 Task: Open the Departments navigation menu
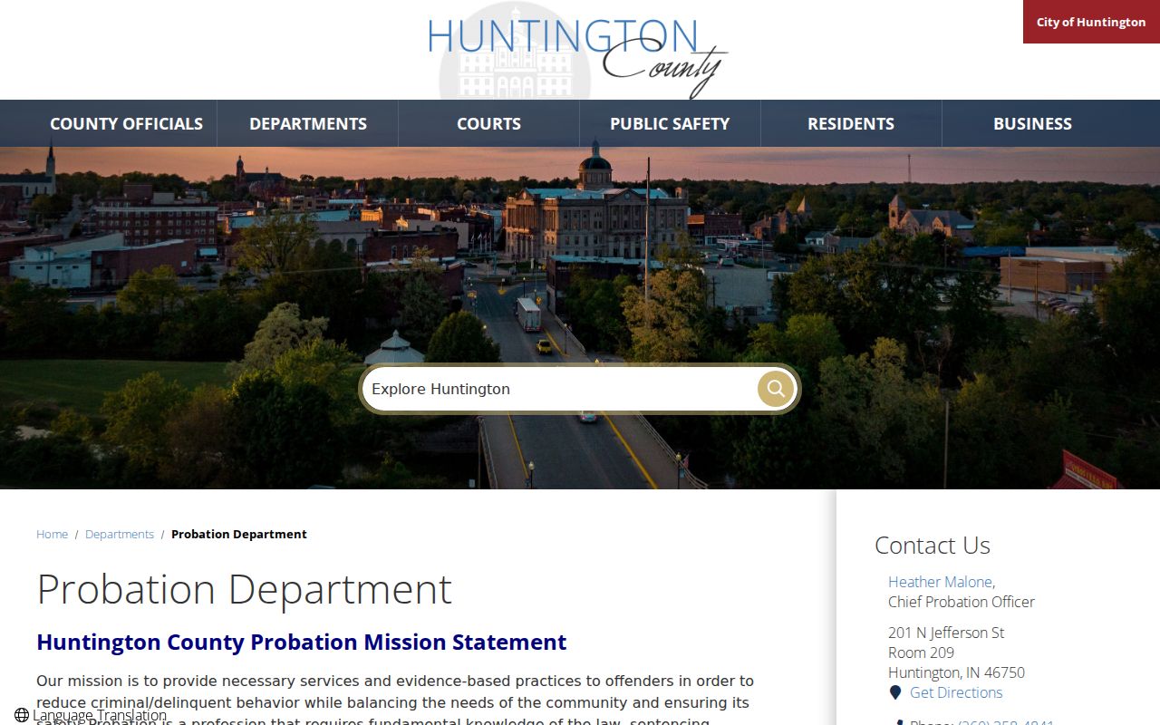pyautogui.click(x=308, y=123)
